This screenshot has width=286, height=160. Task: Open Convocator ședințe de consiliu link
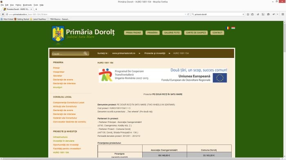[x=69, y=122]
